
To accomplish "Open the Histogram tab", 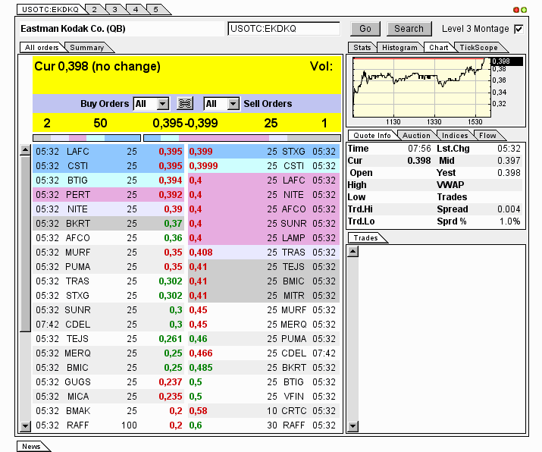I will [400, 47].
